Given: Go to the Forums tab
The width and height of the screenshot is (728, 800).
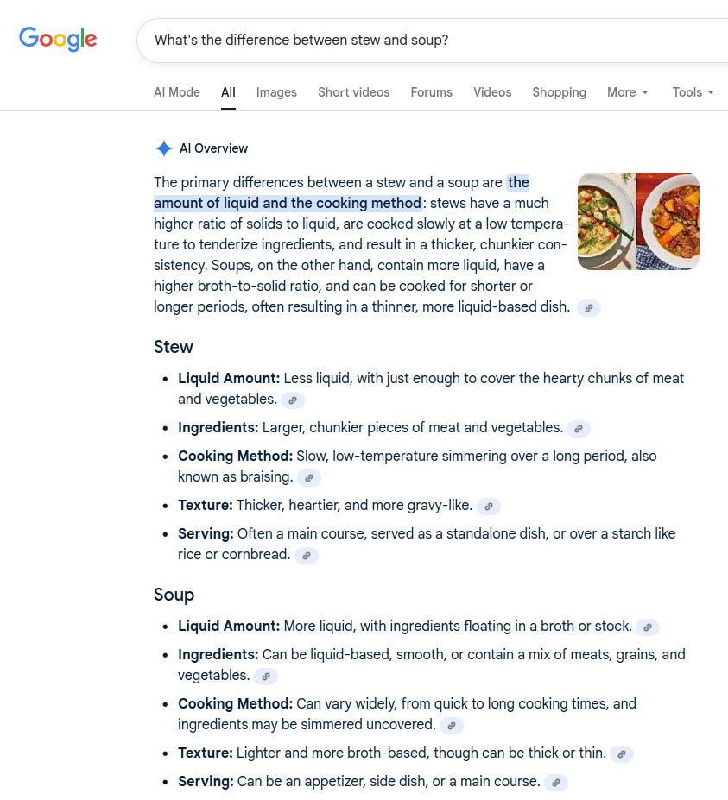Looking at the screenshot, I should point(432,92).
